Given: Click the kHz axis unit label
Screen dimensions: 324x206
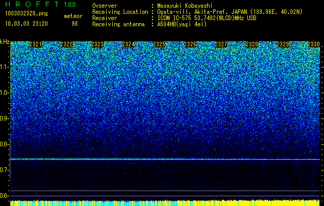Looking at the screenshot, I should [5, 42].
